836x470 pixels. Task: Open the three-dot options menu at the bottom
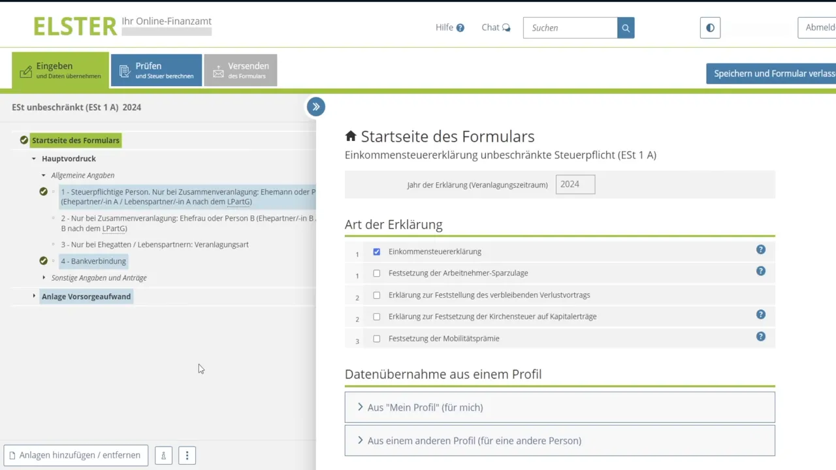(x=187, y=455)
